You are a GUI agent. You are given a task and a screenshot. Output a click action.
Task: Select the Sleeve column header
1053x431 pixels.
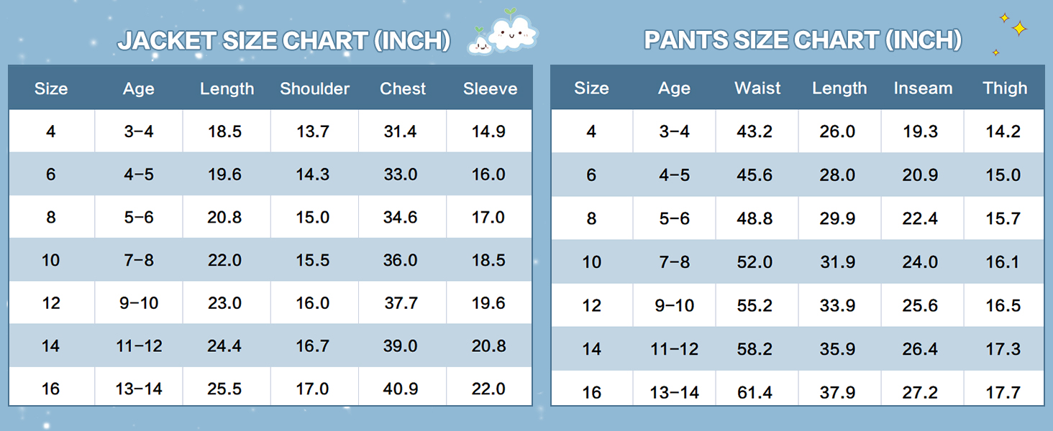(490, 89)
